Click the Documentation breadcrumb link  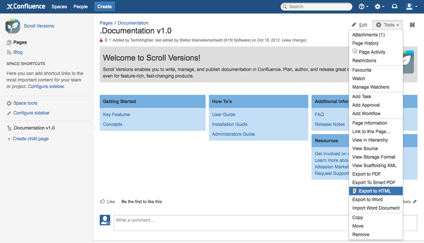coord(133,23)
